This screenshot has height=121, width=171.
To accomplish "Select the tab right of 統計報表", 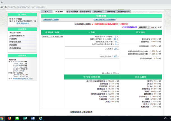I will tap(111, 12).
